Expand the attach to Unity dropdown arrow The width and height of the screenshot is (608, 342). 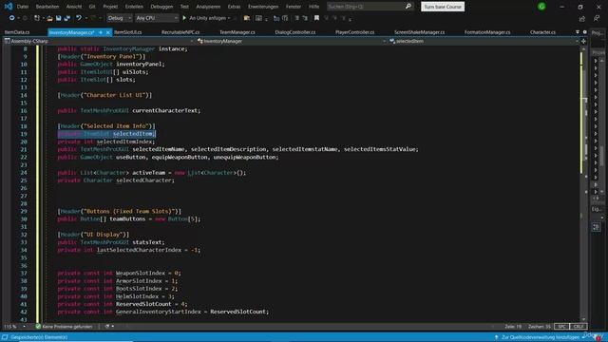(x=229, y=18)
